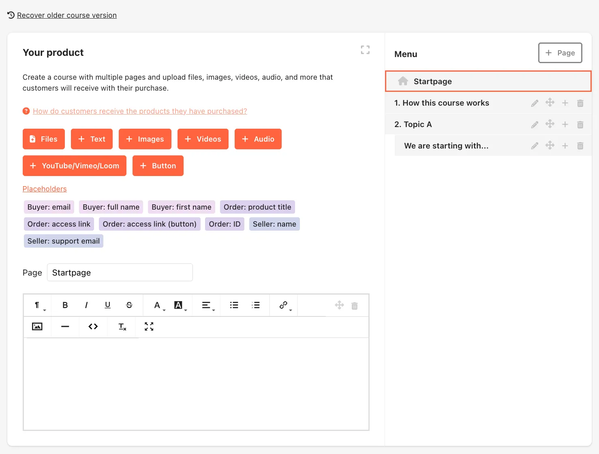599x454 pixels.
Task: Delete the 'We are starting with...' page
Action: point(580,146)
